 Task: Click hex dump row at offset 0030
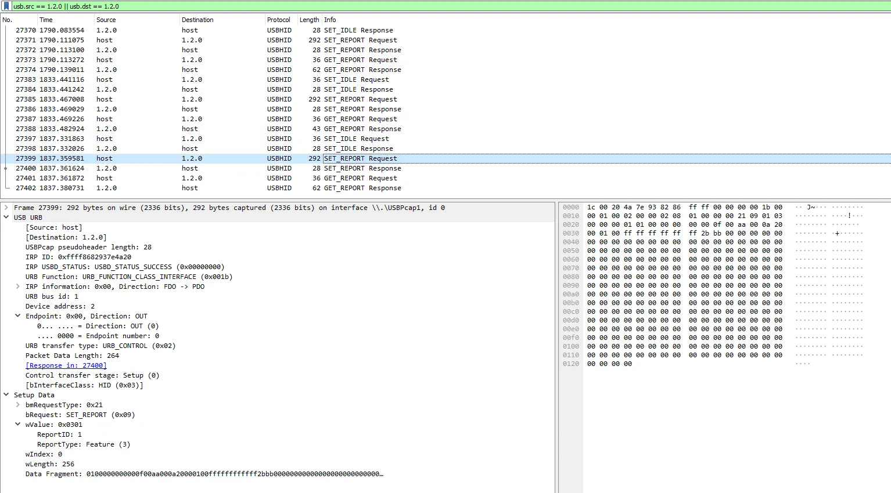coord(684,233)
